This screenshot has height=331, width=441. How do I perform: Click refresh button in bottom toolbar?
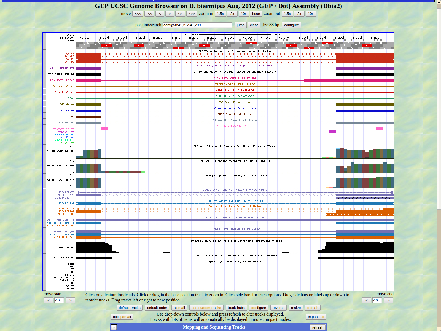coord(313,308)
